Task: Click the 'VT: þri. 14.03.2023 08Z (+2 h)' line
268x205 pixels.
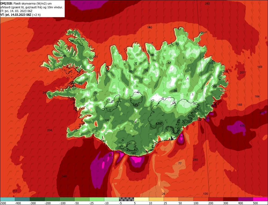Action: point(21,15)
